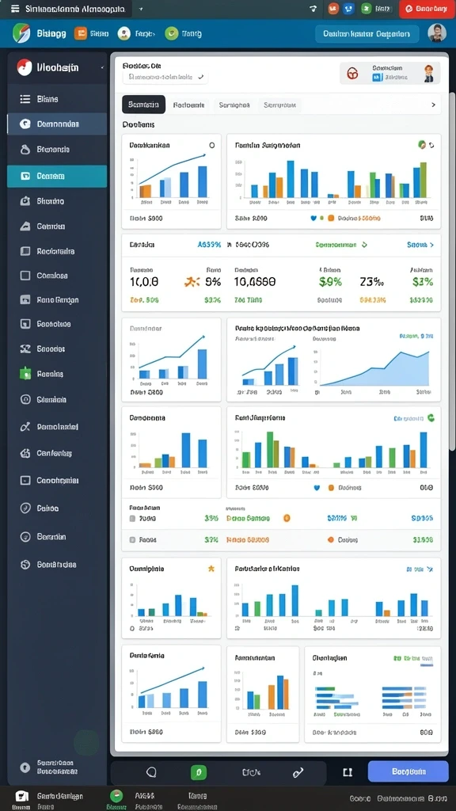Open the dropdown field under the page title
This screenshot has height=811, width=456.
[165, 77]
